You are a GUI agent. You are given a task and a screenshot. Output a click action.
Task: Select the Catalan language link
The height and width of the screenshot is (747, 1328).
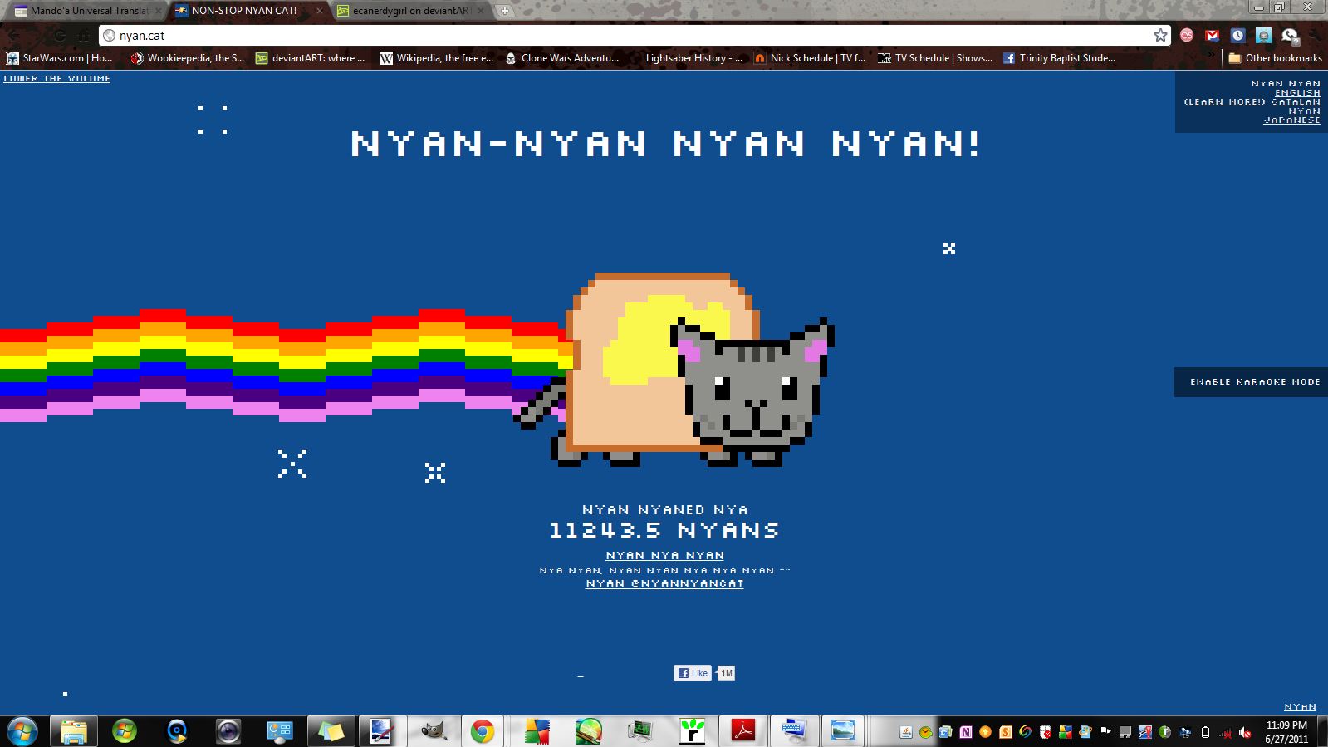[1296, 102]
